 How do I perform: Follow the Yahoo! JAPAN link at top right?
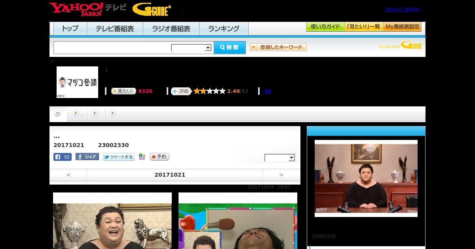coord(402,9)
